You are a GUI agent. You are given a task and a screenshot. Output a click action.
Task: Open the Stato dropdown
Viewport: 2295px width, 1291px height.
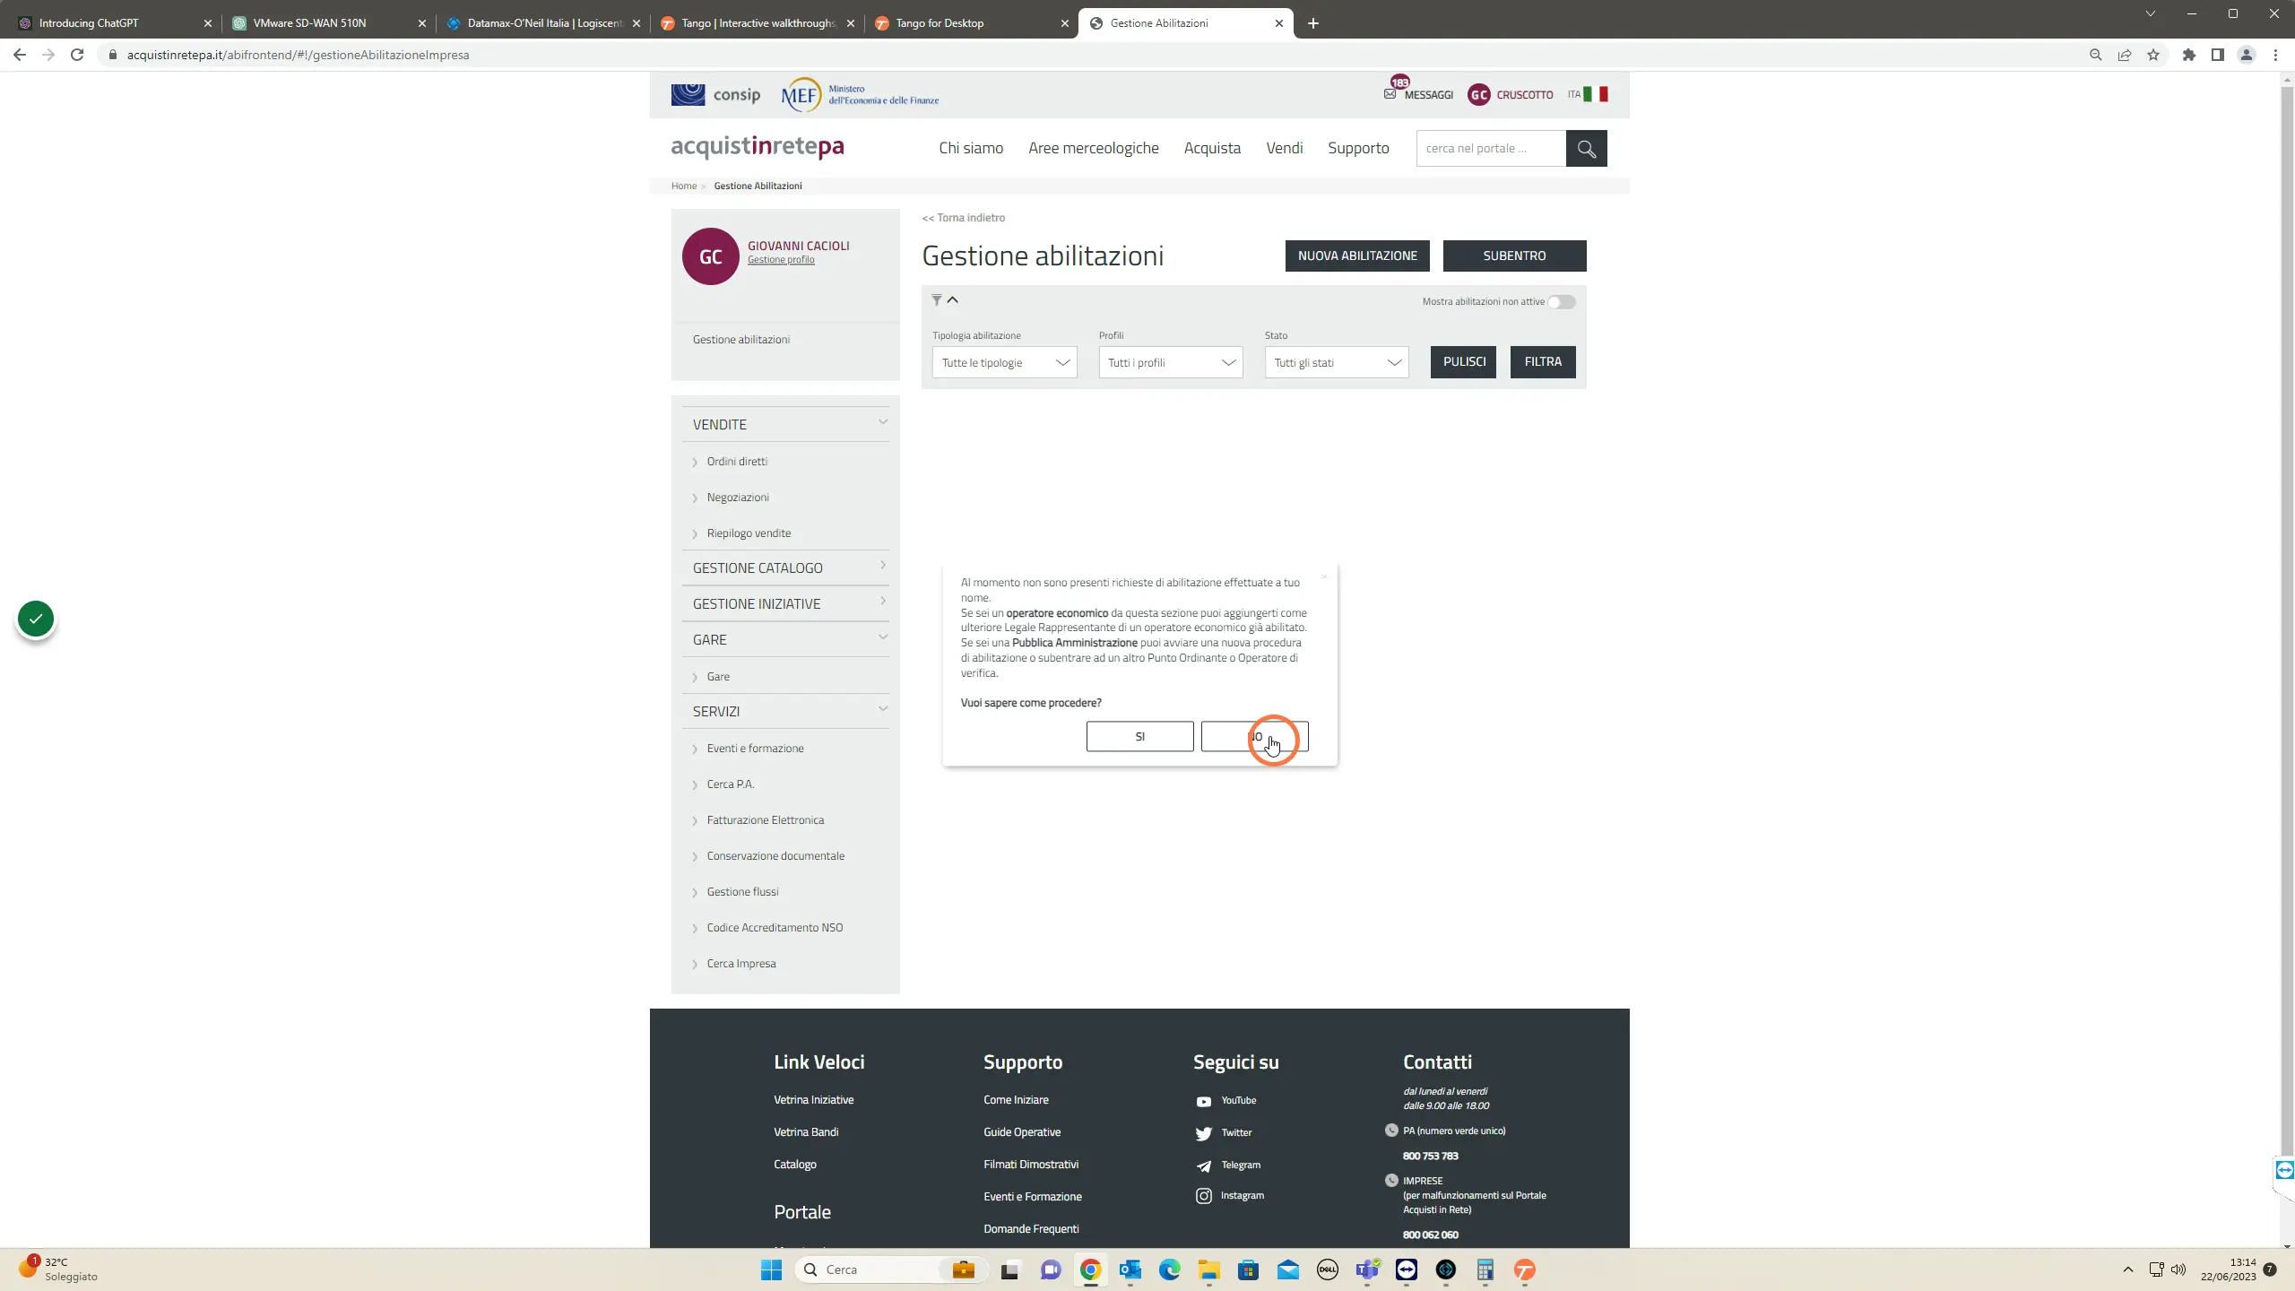[1337, 362]
